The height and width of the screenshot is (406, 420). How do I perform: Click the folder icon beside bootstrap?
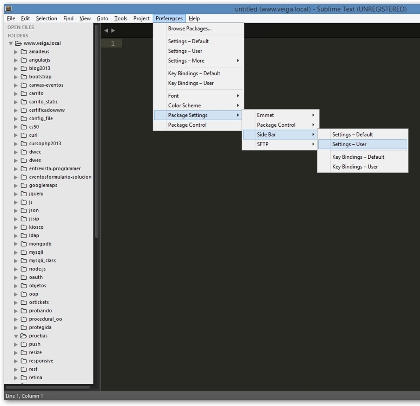(x=24, y=77)
